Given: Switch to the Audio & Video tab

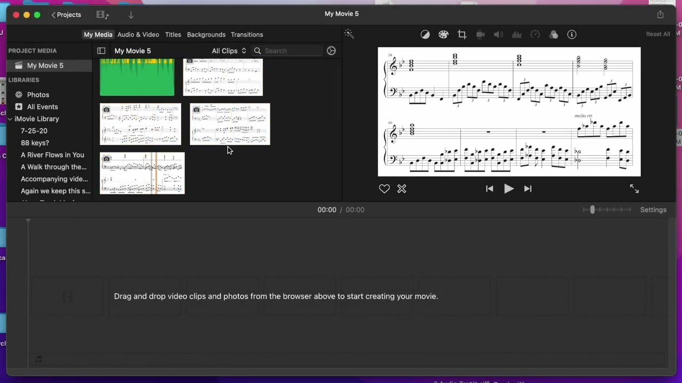Looking at the screenshot, I should pyautogui.click(x=138, y=35).
